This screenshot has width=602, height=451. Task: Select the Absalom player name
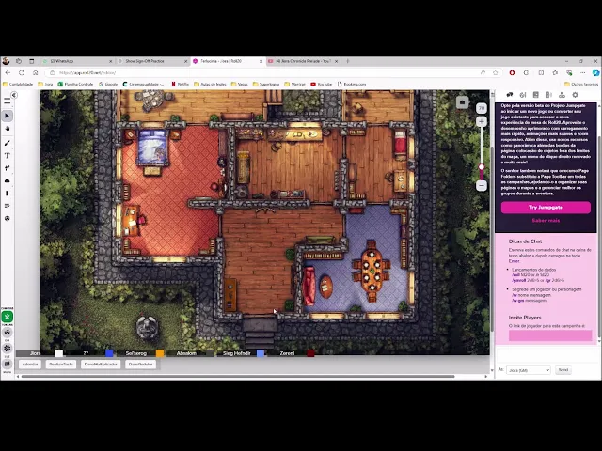[x=186, y=353]
